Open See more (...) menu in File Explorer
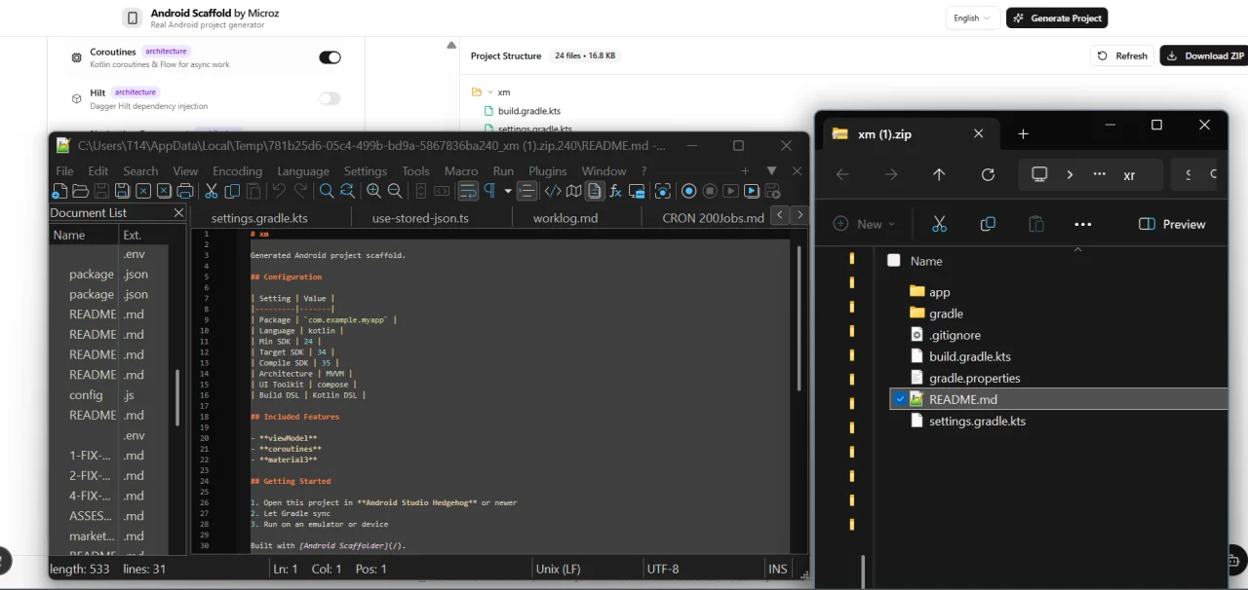Image resolution: width=1248 pixels, height=590 pixels. [1082, 224]
